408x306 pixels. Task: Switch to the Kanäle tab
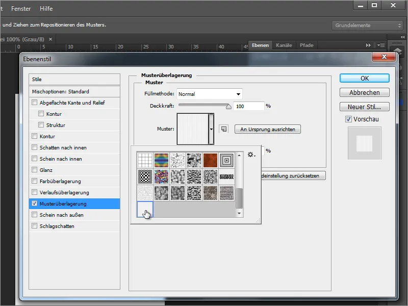pyautogui.click(x=284, y=44)
